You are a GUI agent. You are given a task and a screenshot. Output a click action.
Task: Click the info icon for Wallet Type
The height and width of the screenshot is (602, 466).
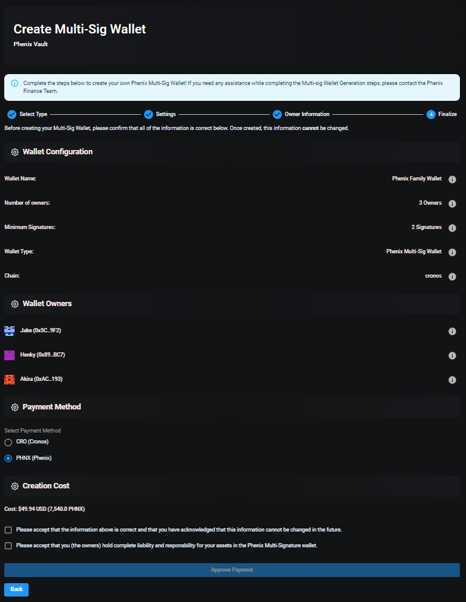(x=452, y=252)
